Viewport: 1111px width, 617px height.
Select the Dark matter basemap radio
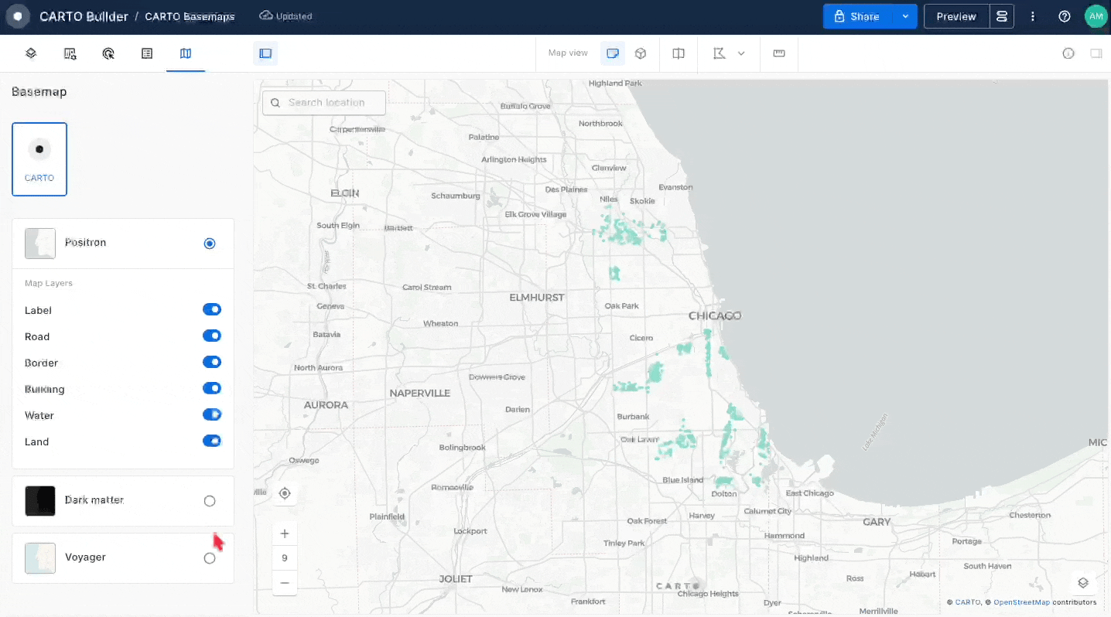(x=210, y=501)
